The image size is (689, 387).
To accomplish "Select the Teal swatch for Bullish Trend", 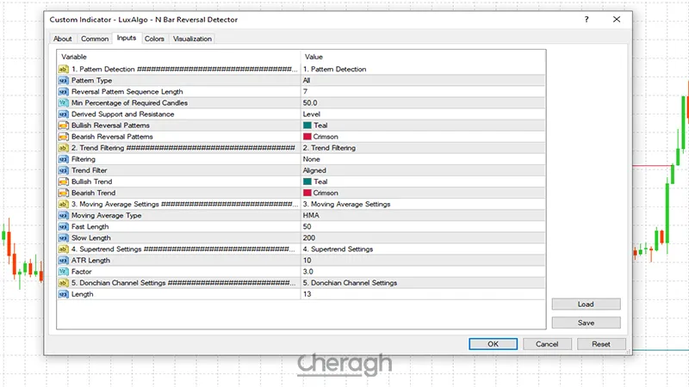I will coord(307,181).
